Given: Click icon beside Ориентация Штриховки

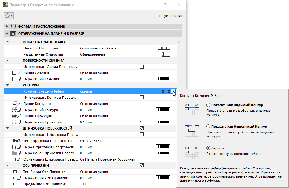Looking at the screenshot, I should (x=16, y=159).
